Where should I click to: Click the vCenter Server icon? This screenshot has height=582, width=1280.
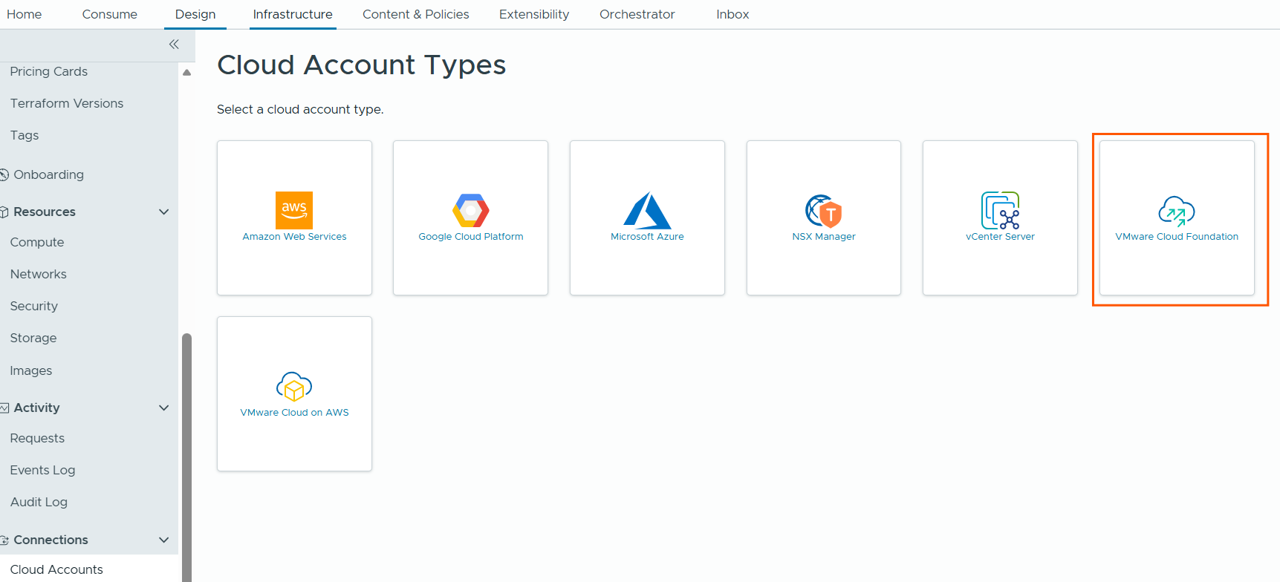click(x=1000, y=210)
